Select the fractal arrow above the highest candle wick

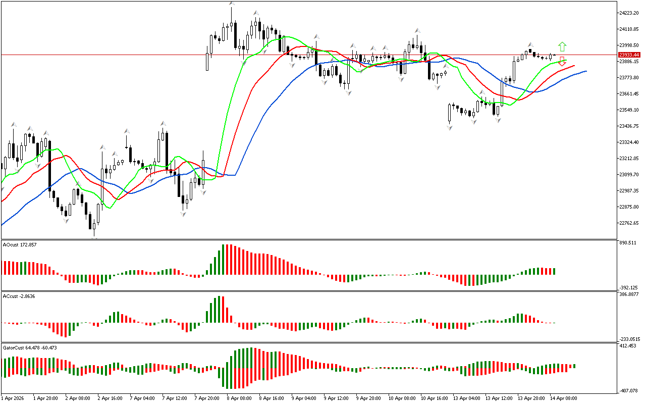click(x=232, y=4)
